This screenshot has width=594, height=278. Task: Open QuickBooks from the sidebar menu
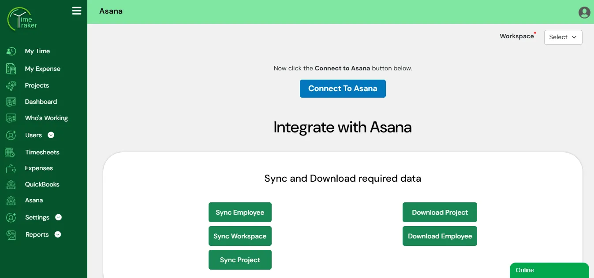[42, 184]
